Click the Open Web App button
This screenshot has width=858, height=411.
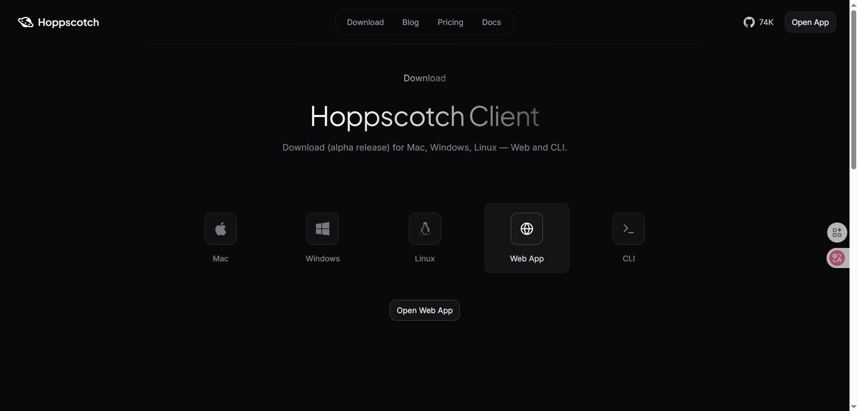[425, 310]
